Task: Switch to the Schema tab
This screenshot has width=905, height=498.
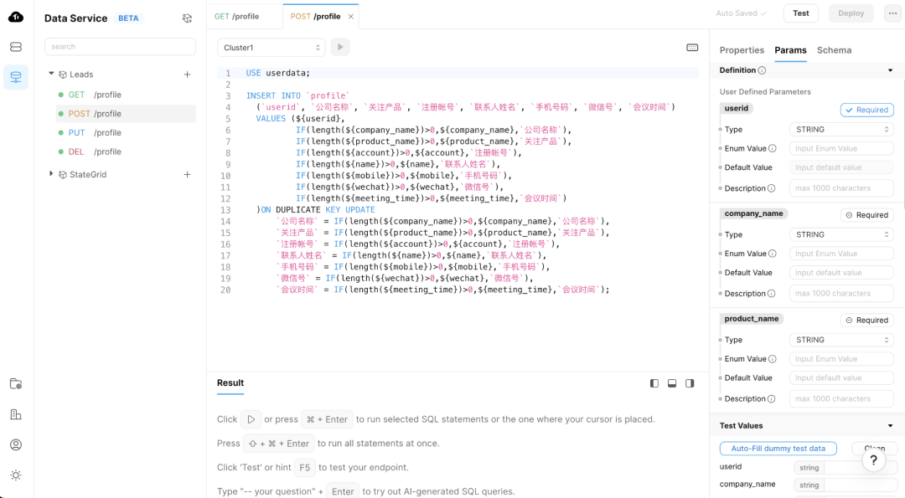Action: (834, 50)
